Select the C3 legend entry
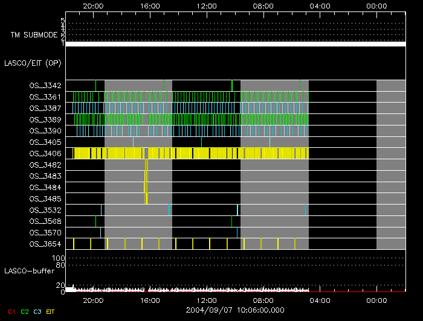423x321 pixels. (37, 311)
